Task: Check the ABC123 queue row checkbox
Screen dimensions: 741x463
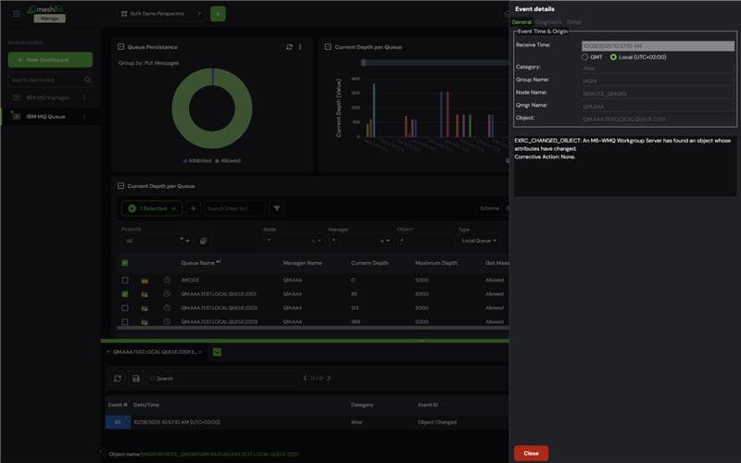Action: point(125,280)
